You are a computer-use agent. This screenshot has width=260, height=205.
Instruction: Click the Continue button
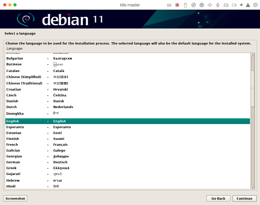click(x=245, y=199)
